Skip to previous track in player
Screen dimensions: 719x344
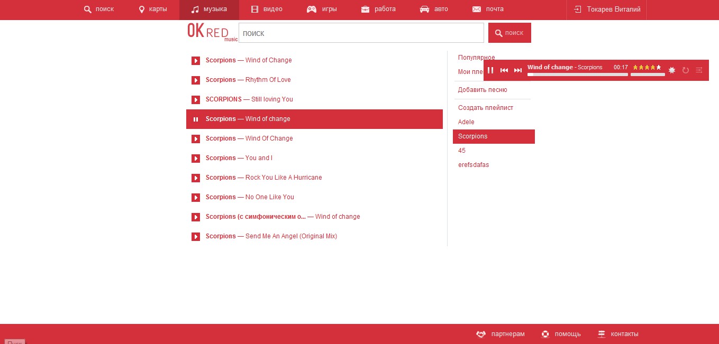504,70
